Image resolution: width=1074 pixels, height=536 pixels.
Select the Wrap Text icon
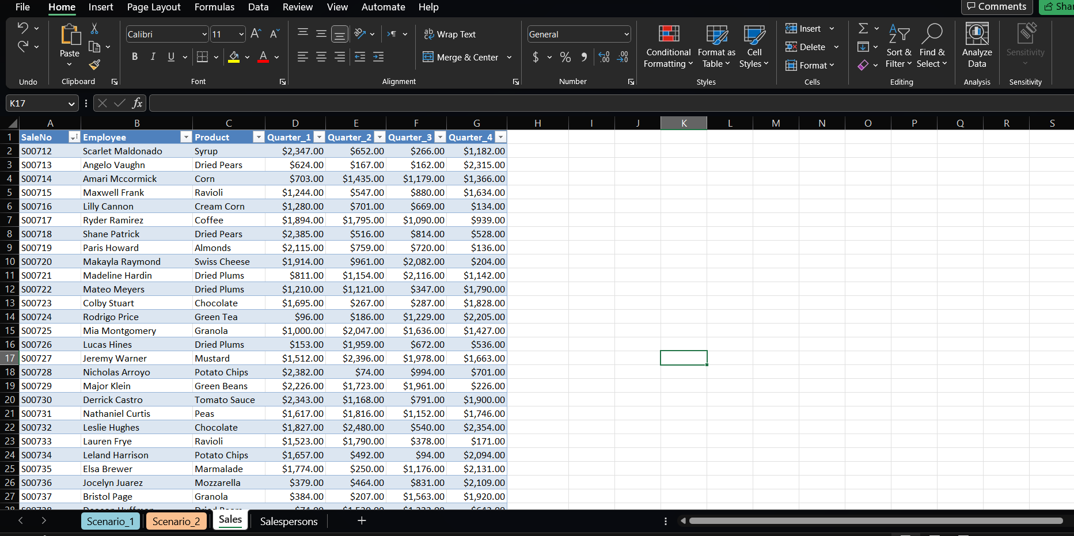pos(428,34)
